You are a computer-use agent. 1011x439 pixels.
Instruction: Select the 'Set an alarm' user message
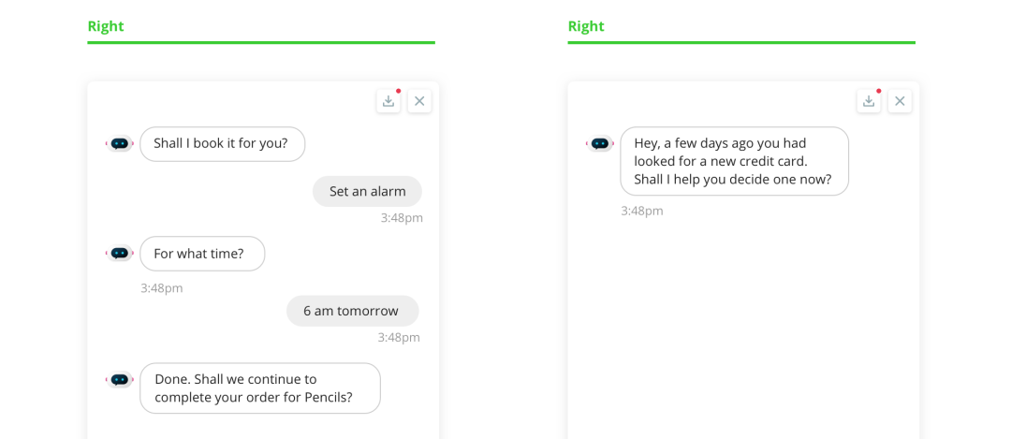click(368, 192)
